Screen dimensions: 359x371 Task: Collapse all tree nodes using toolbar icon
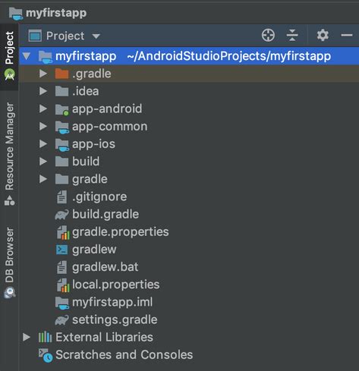click(292, 35)
